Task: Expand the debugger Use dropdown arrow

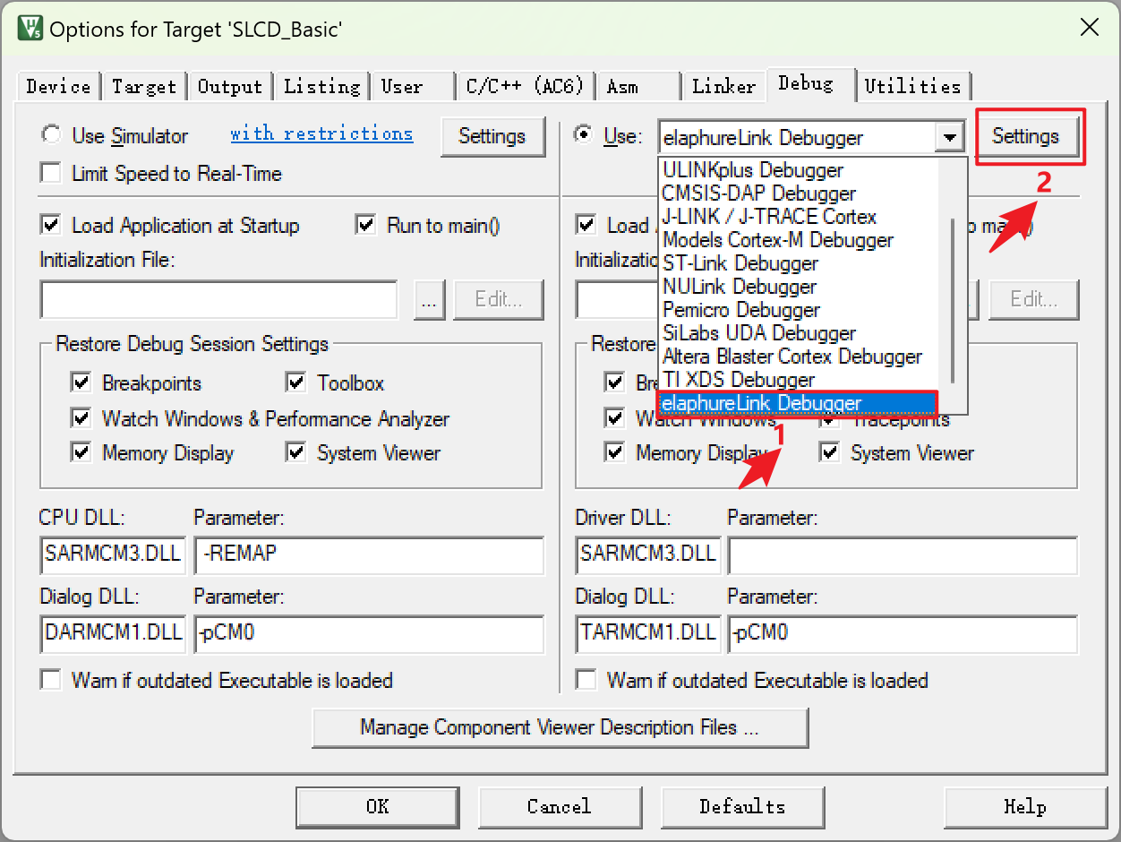Action: 948,138
